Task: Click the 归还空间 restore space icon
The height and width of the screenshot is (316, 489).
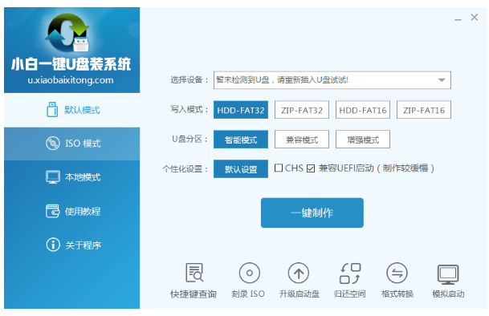Action: coord(350,273)
